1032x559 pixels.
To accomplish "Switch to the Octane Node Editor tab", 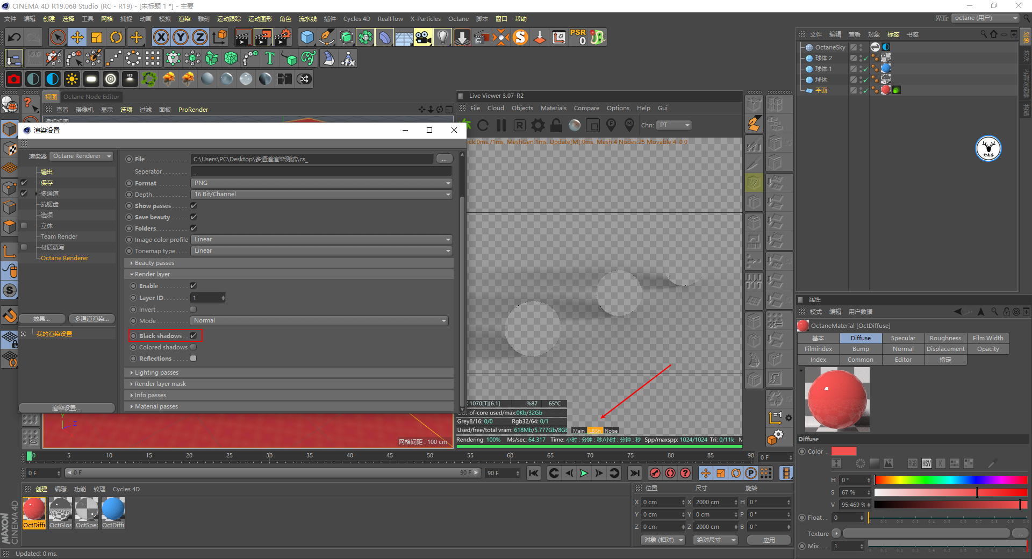I will click(91, 97).
